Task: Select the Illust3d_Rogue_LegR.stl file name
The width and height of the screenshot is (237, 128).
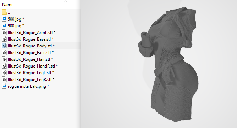Action: coord(31,80)
